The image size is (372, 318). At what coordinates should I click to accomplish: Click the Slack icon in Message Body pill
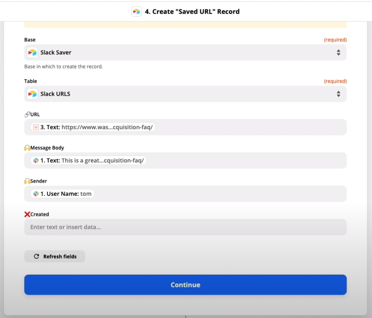36,160
